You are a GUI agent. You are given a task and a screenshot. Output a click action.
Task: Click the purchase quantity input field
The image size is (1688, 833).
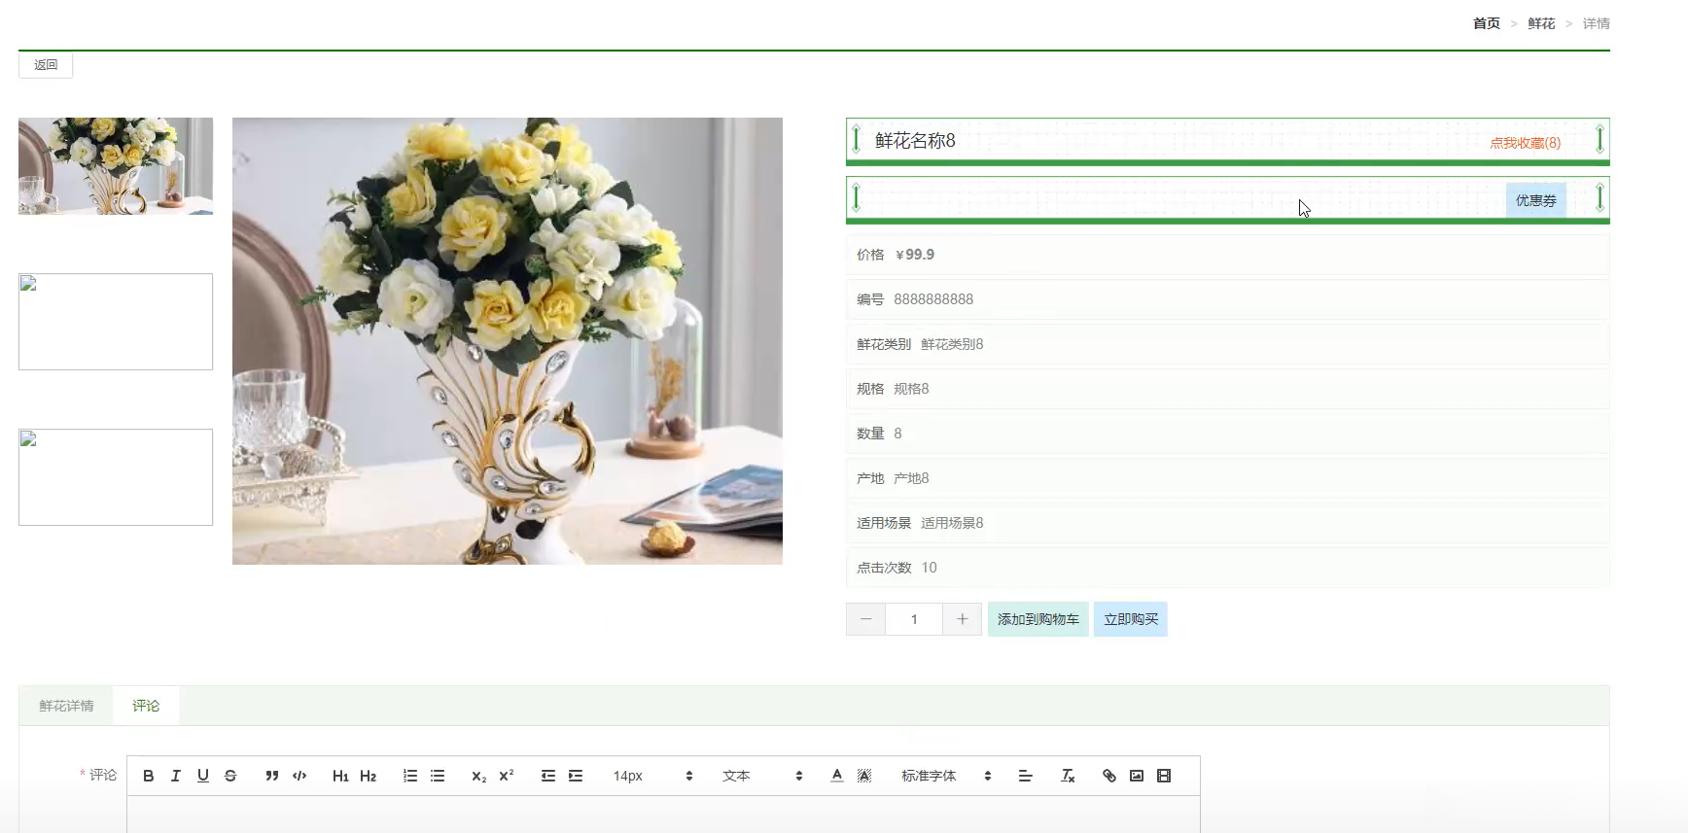tap(914, 619)
